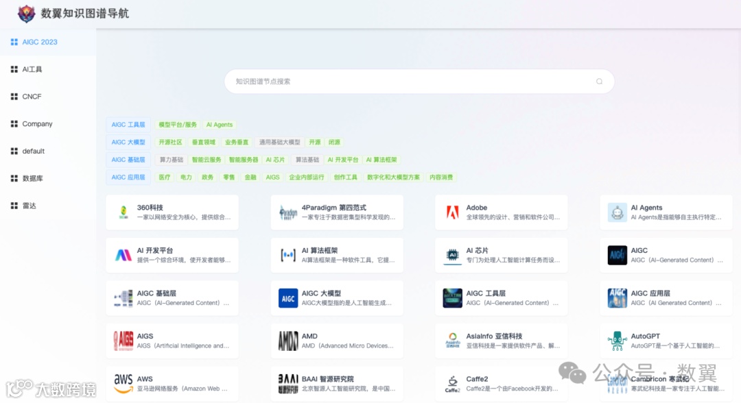Click the BAAI 智源研究院 logo icon
Screen dimensions: 741x403
click(x=287, y=384)
